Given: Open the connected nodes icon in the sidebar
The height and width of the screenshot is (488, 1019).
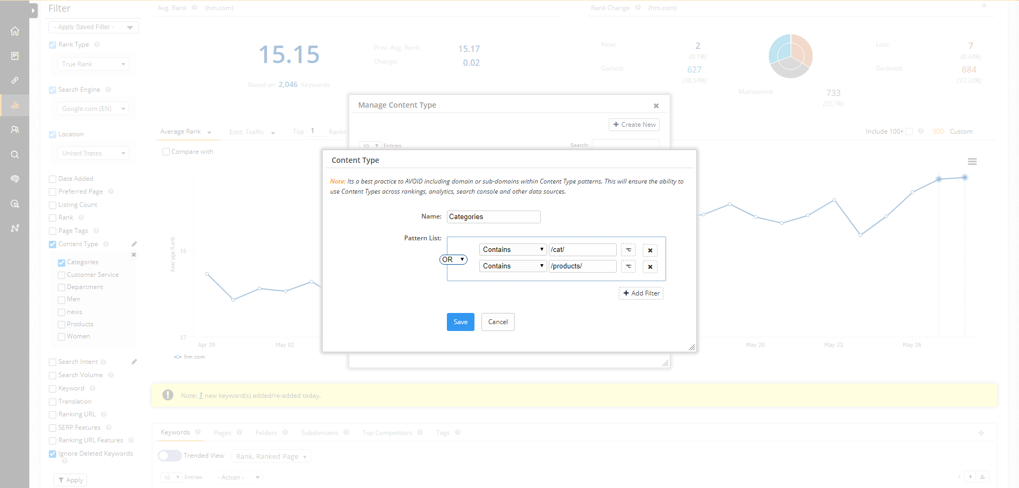Looking at the screenshot, I should (x=15, y=228).
